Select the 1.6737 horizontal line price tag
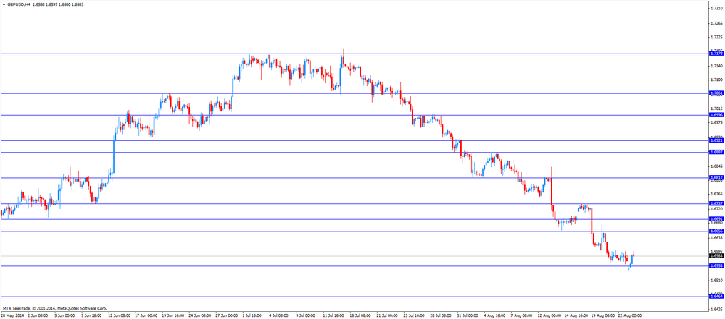Screen dimensions: 725x319 (716, 203)
